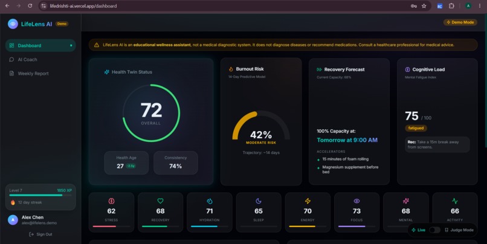The width and height of the screenshot is (487, 244).
Task: Click the Consistency 74% card
Action: [175, 162]
